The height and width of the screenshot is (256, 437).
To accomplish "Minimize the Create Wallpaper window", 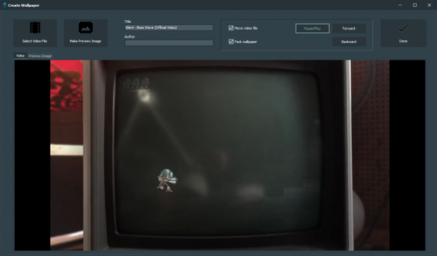I will coord(400,5).
